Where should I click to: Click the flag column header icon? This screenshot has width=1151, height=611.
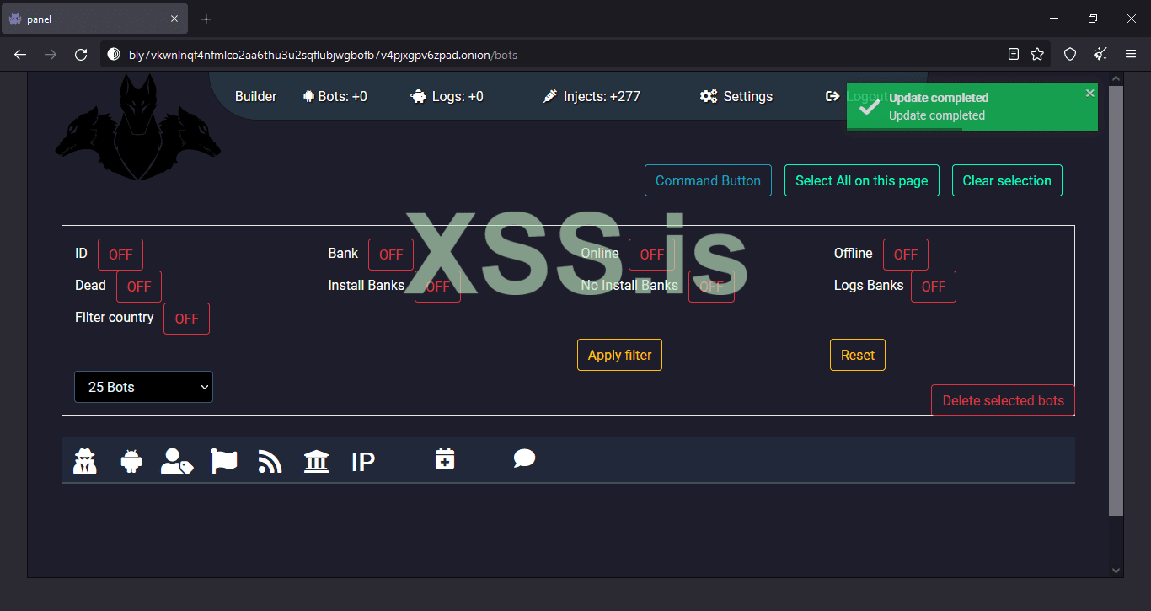pos(224,461)
